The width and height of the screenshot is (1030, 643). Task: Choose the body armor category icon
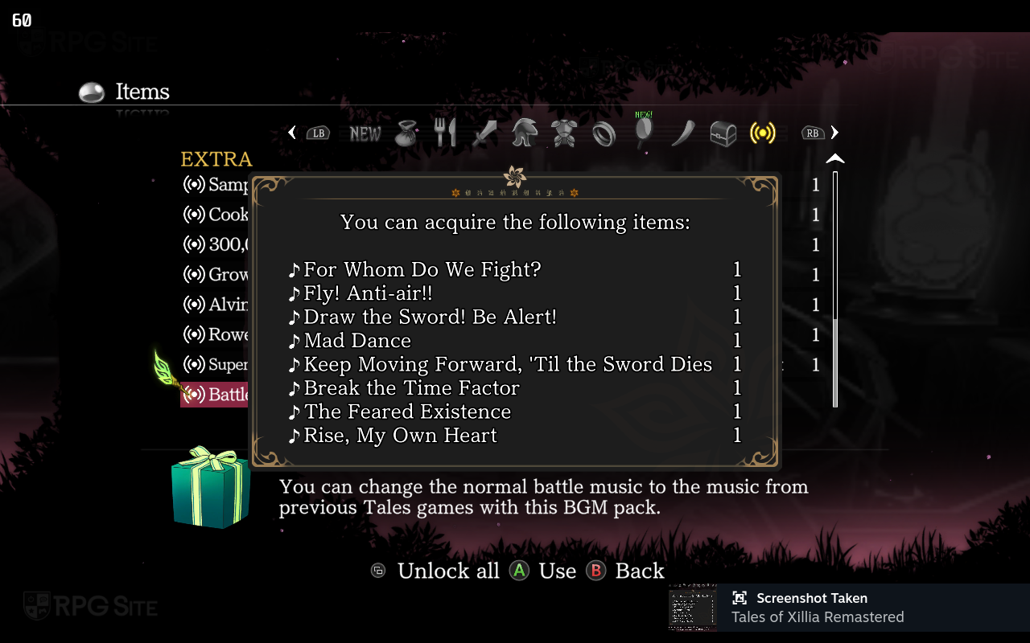(564, 133)
